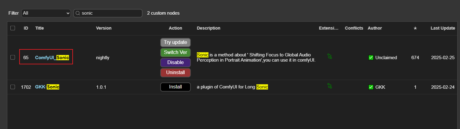Open the Filter dropdown set to All

46,13
